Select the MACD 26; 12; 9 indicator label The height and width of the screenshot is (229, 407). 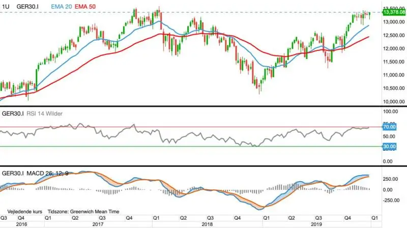(x=47, y=173)
